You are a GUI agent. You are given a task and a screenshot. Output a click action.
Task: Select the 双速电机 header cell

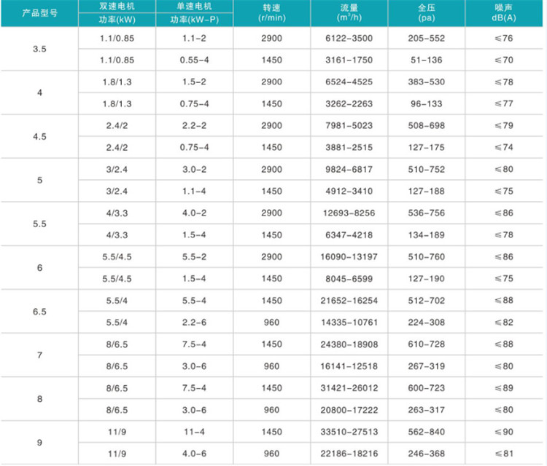(116, 7)
